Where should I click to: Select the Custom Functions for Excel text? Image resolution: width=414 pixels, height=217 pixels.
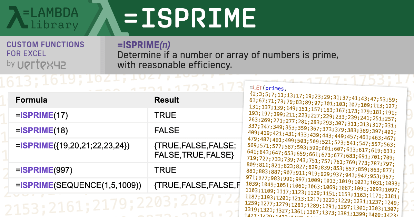click(x=45, y=49)
